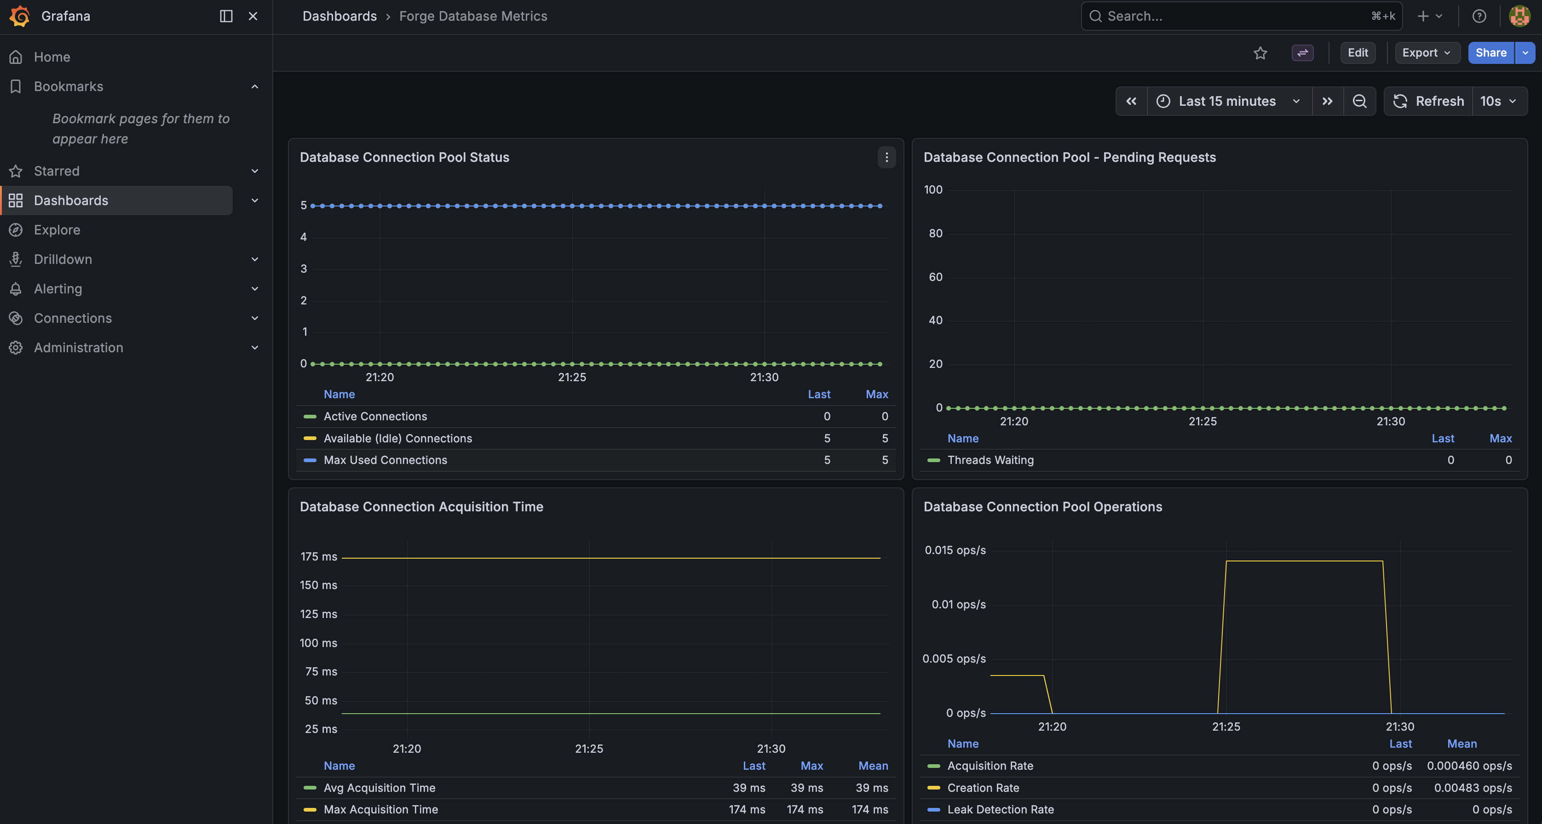Click the Grafana logo icon
1542x824 pixels.
pyautogui.click(x=20, y=16)
